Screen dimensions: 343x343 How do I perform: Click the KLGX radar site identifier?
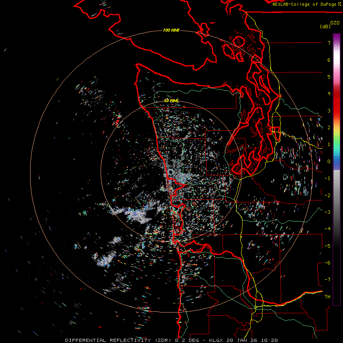point(216,340)
